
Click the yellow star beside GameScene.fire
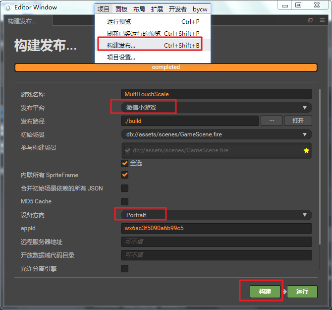tap(306, 150)
